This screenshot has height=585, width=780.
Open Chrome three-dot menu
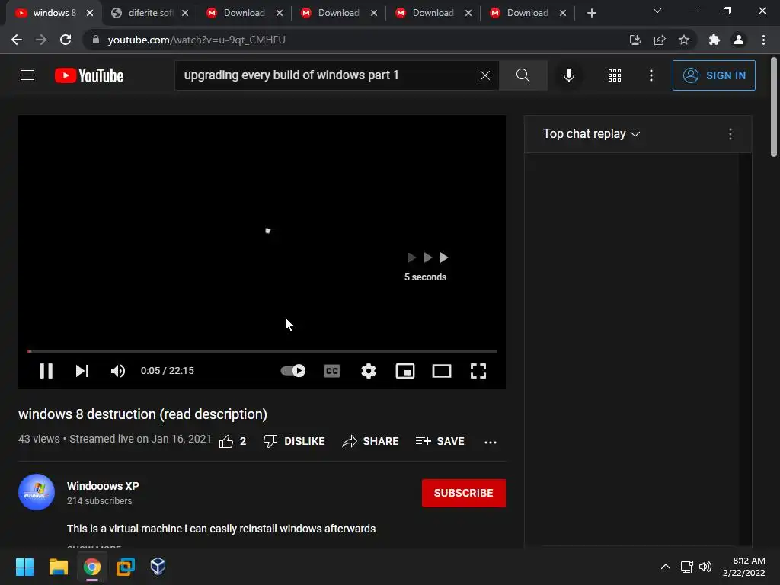tap(763, 40)
